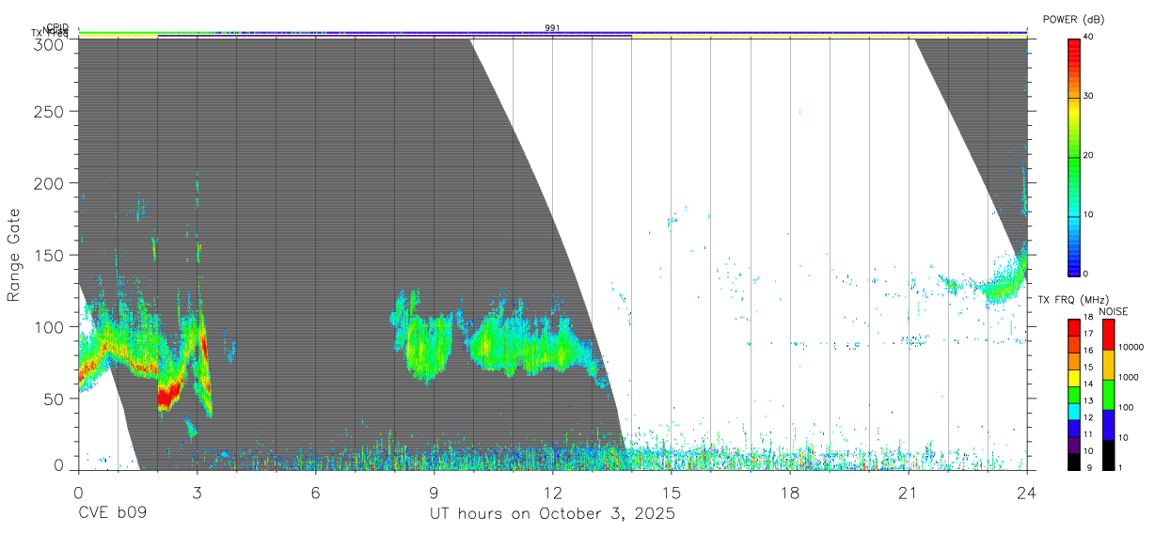
Task: Click the 1000 label on the noise legend
Action: 1128,377
